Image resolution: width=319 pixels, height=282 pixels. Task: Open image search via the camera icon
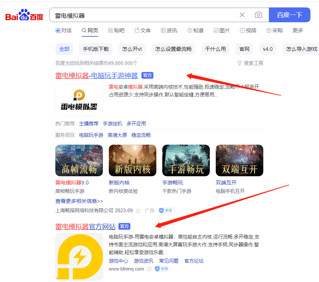(258, 15)
